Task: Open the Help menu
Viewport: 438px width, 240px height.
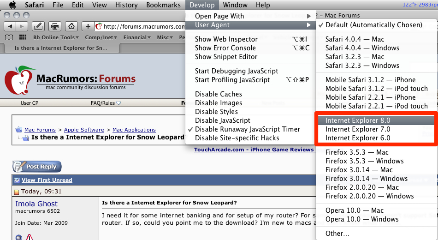Action: point(263,5)
